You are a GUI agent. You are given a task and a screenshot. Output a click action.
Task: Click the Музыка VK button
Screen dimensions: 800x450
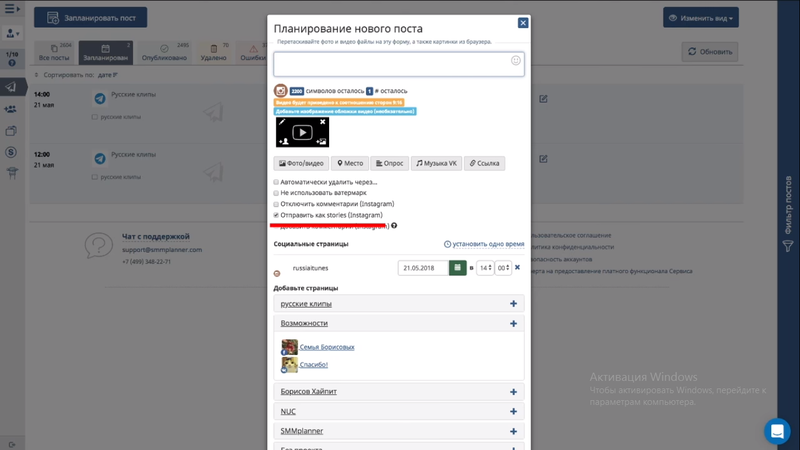click(x=436, y=163)
